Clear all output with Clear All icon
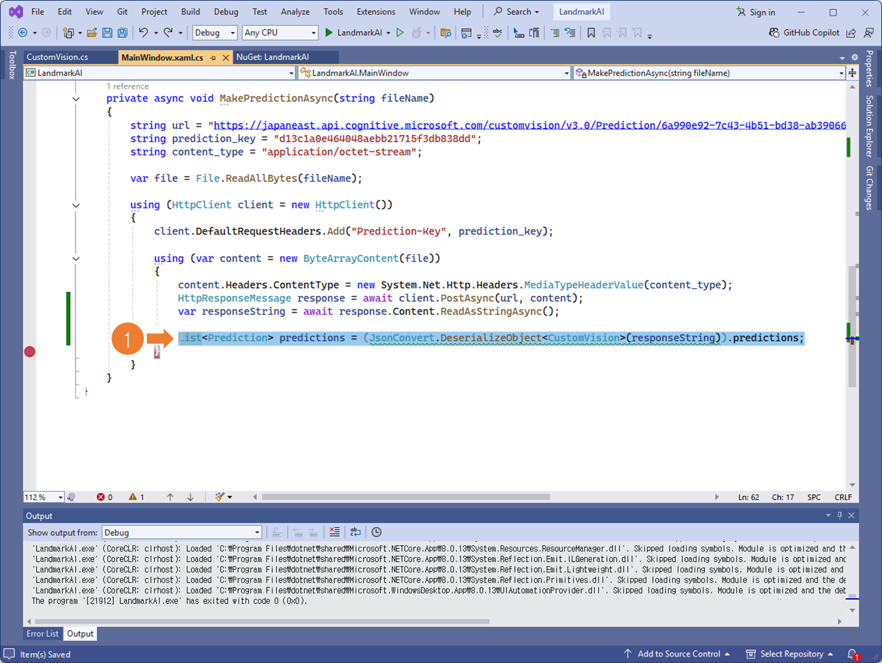Screen dimensions: 882x663 (x=335, y=532)
